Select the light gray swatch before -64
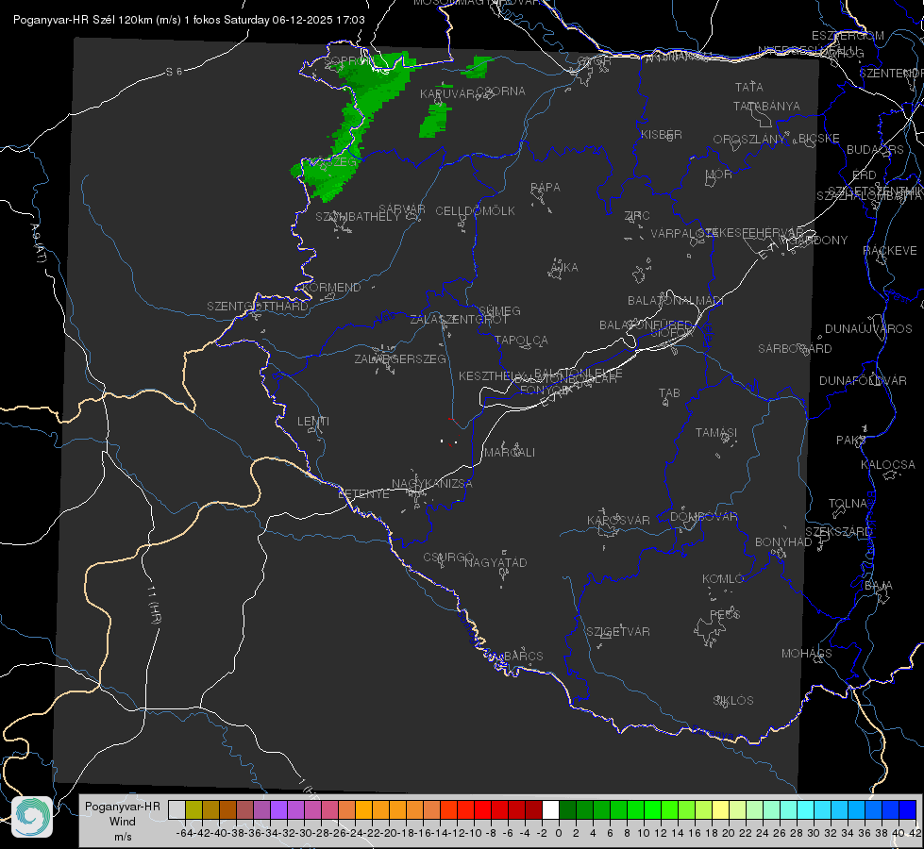Viewport: 924px width, 849px height. (176, 809)
